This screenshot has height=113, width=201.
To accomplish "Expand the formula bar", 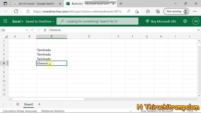I will pyautogui.click(x=198, y=30).
